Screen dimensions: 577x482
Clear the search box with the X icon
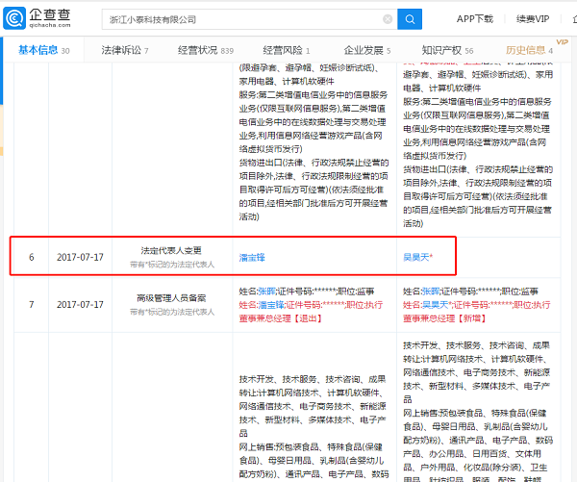[x=387, y=19]
